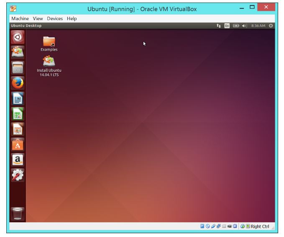Open the Examples folder on desktop
Viewport: 284px width, 237px height.
tap(49, 44)
